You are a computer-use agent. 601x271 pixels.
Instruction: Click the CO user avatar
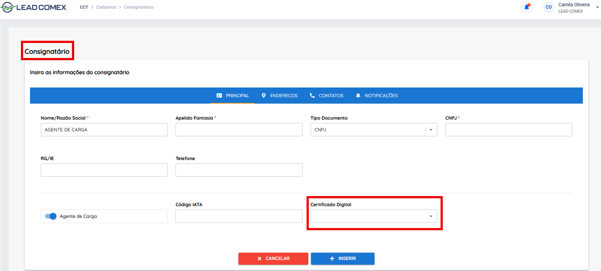pos(548,7)
